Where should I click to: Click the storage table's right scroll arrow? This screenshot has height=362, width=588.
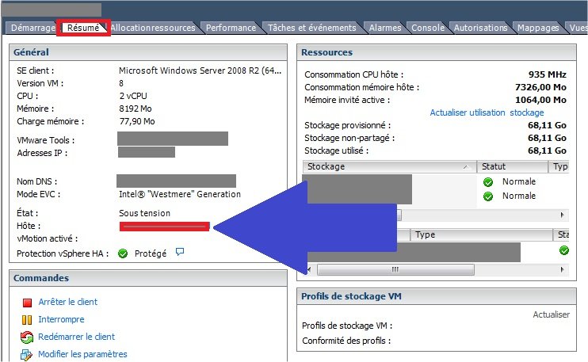(x=563, y=215)
